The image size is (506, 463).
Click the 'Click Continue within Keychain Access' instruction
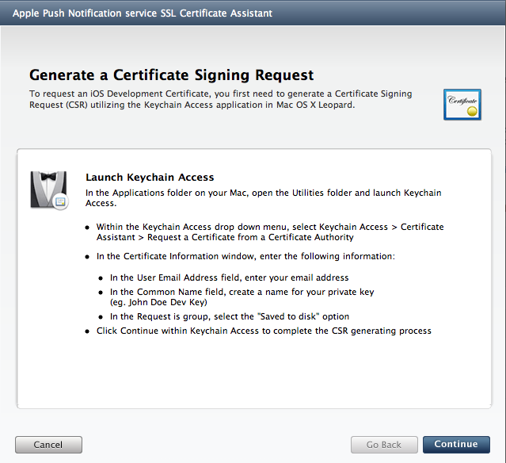pos(264,331)
